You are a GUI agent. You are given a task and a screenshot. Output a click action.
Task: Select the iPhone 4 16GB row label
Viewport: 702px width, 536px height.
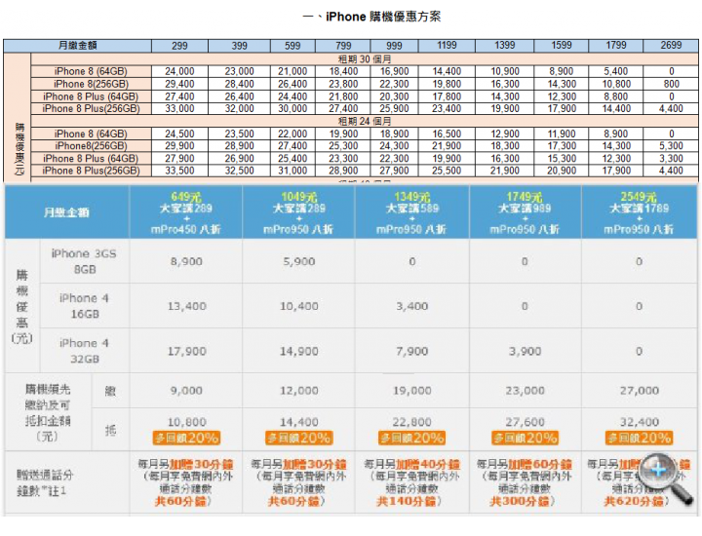coord(84,306)
